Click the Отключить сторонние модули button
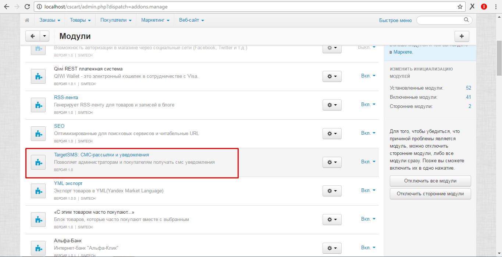502x257 pixels. 430,194
